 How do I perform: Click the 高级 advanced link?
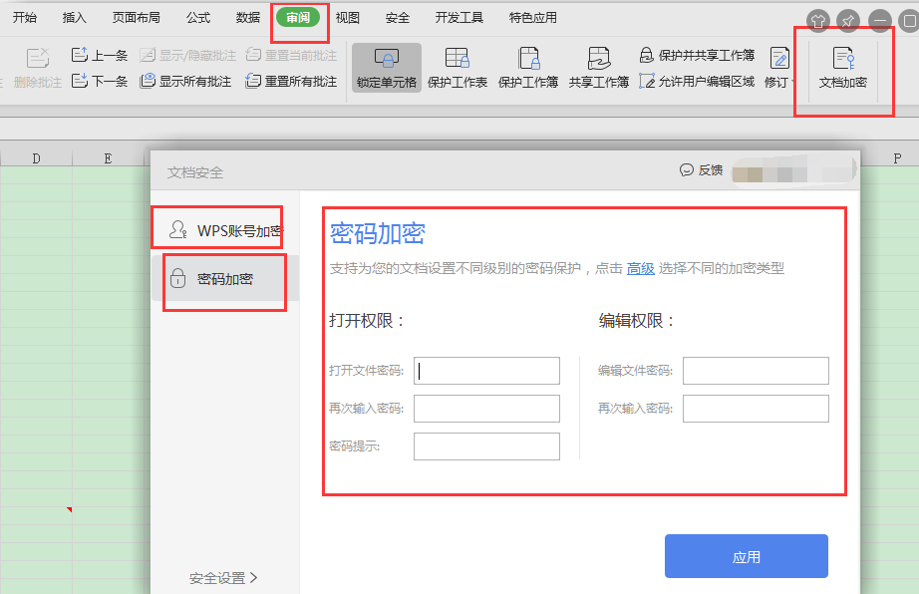click(x=640, y=268)
